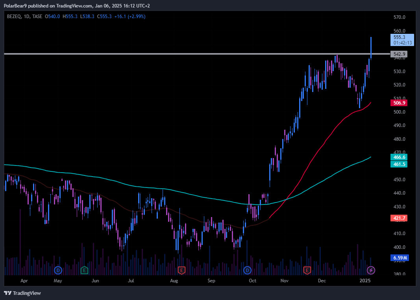Click the TradingView logo at bottom left
Screen dimensions: 420x300
point(22,293)
